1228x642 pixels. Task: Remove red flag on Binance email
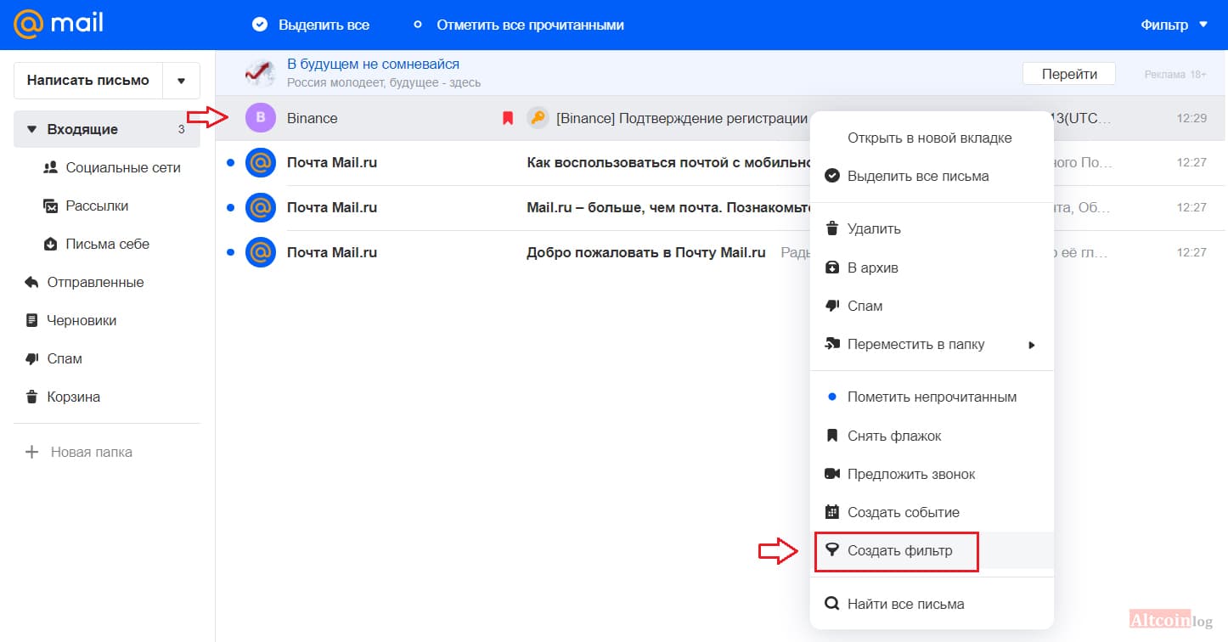[x=508, y=118]
